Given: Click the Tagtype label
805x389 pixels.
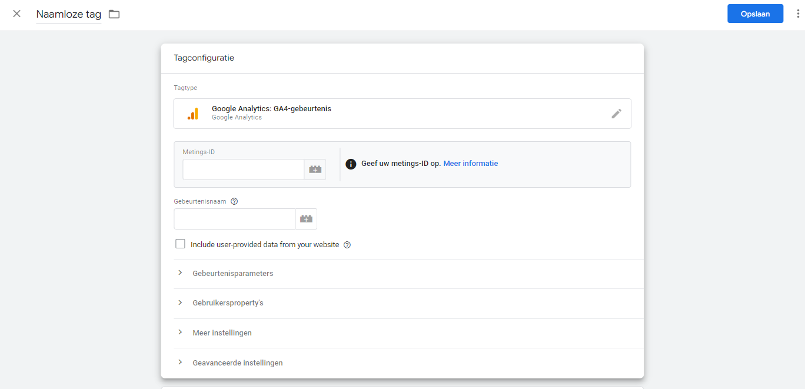Looking at the screenshot, I should pos(185,88).
